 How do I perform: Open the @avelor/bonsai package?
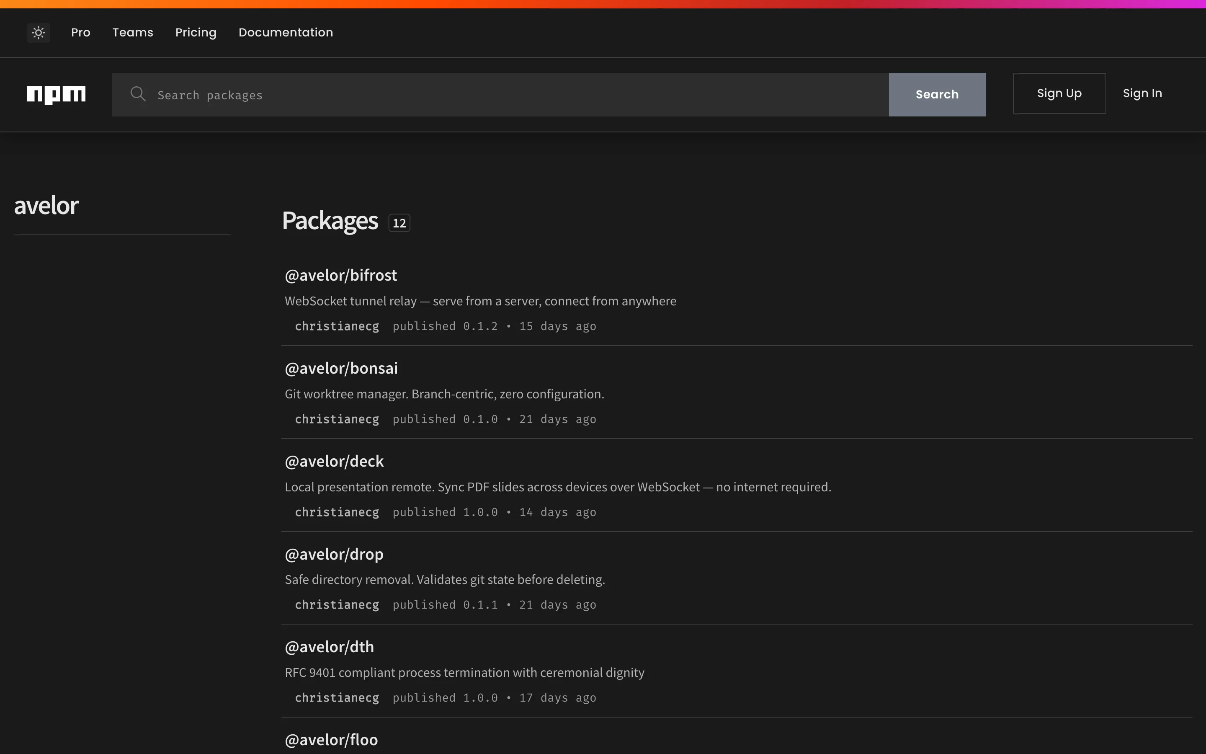pos(341,369)
